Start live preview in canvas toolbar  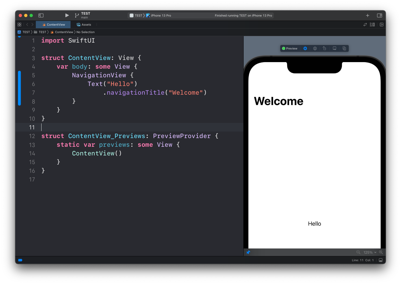point(305,49)
